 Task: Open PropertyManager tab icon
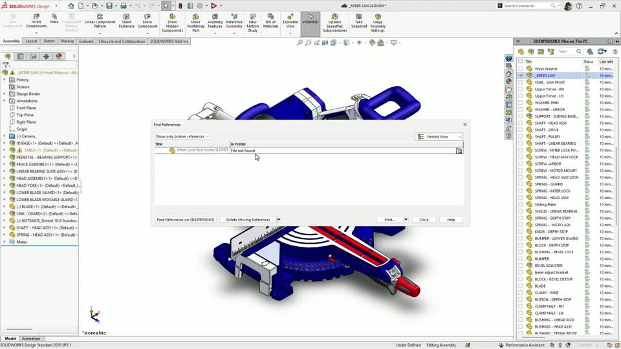pyautogui.click(x=21, y=56)
